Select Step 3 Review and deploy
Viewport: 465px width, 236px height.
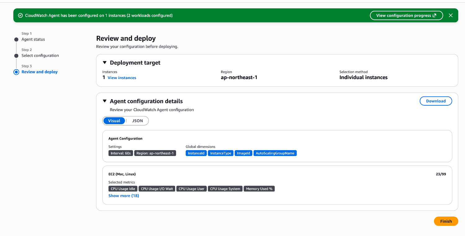(40, 72)
